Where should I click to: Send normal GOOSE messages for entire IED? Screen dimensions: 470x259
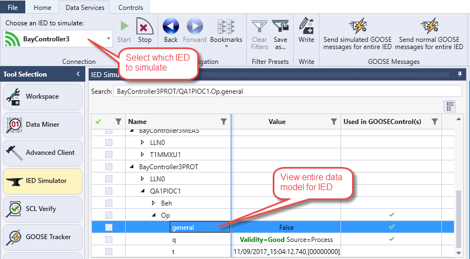click(431, 34)
